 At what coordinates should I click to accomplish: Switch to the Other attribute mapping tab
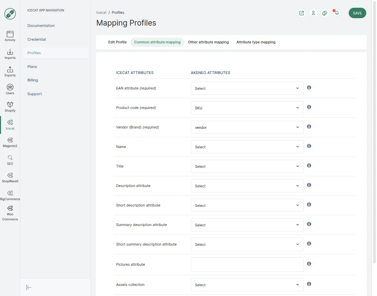[x=208, y=42]
